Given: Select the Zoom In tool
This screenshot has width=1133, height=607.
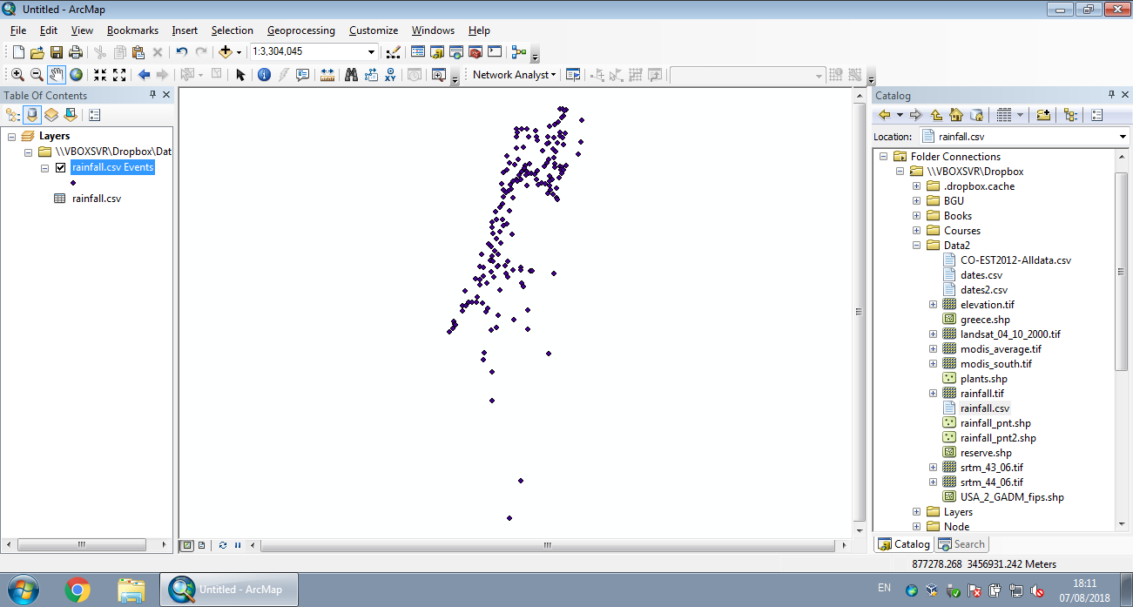Looking at the screenshot, I should point(17,75).
